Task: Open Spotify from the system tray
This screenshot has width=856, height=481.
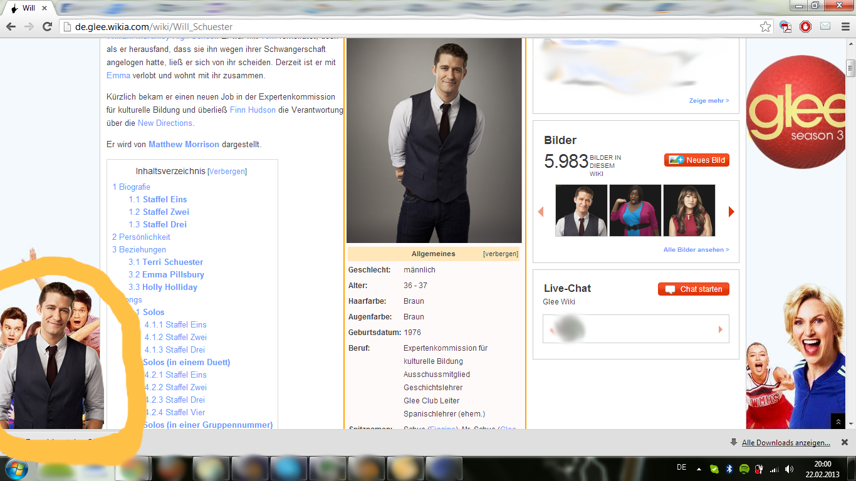Action: pos(744,468)
